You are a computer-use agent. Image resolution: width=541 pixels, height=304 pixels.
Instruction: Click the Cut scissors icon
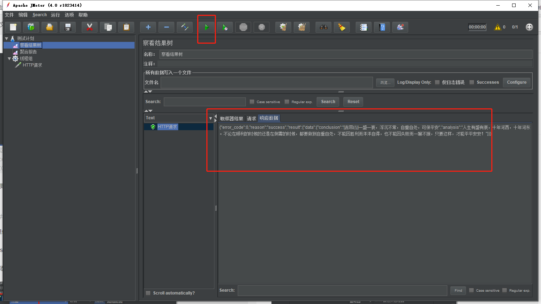click(x=90, y=27)
